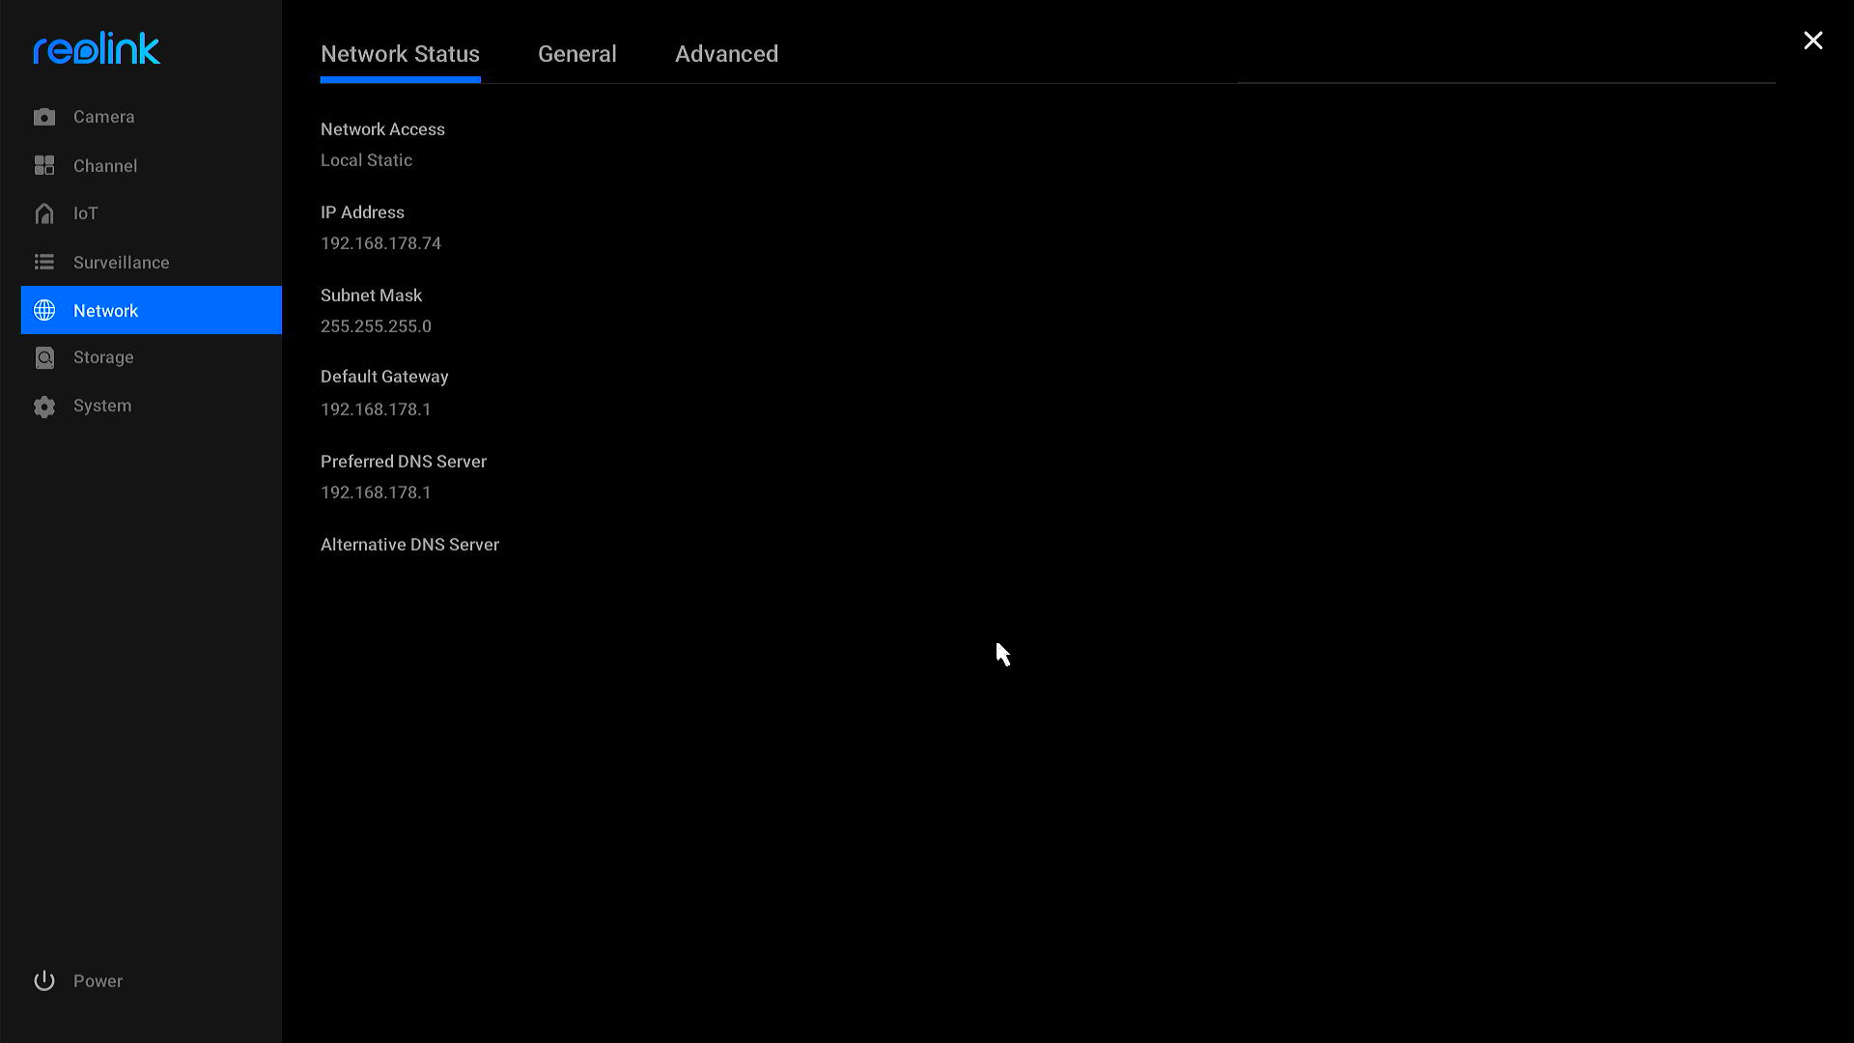The image size is (1854, 1043).
Task: Click the IoT icon in sidebar
Action: 44,212
